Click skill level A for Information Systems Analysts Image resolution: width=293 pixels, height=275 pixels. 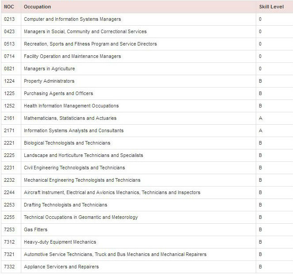click(x=261, y=130)
